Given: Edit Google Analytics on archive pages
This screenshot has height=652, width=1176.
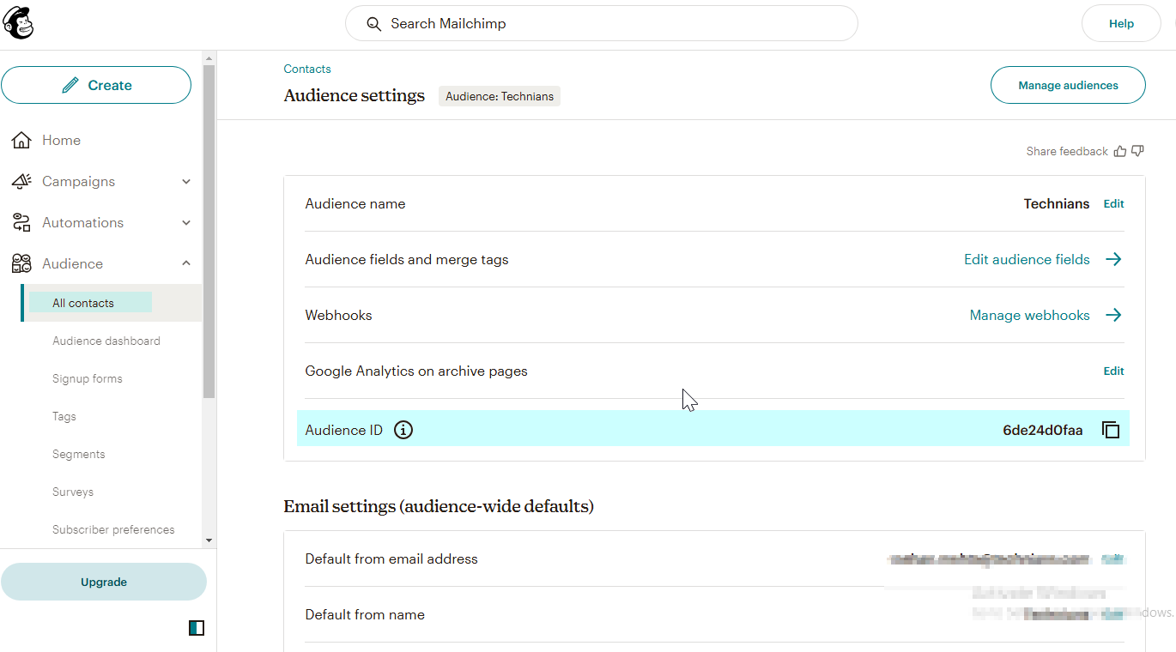Looking at the screenshot, I should click(1113, 371).
